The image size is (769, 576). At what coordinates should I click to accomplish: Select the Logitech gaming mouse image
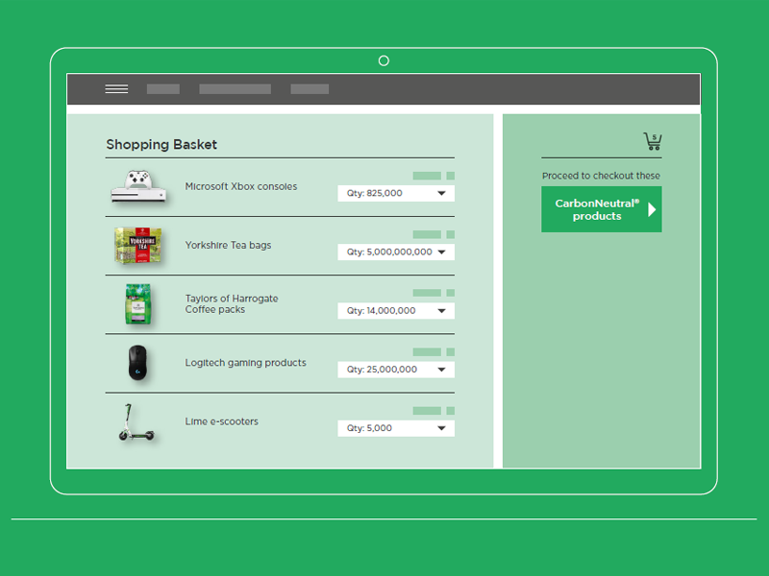(138, 363)
